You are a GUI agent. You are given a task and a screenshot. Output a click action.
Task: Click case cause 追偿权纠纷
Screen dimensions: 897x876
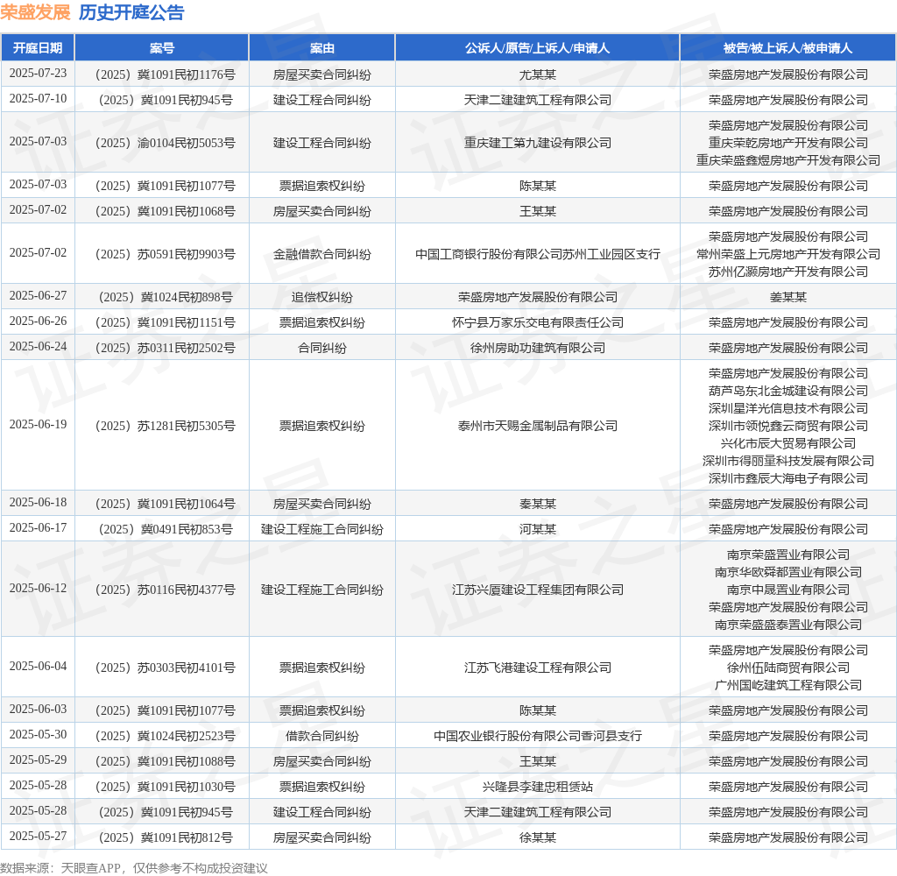[322, 297]
